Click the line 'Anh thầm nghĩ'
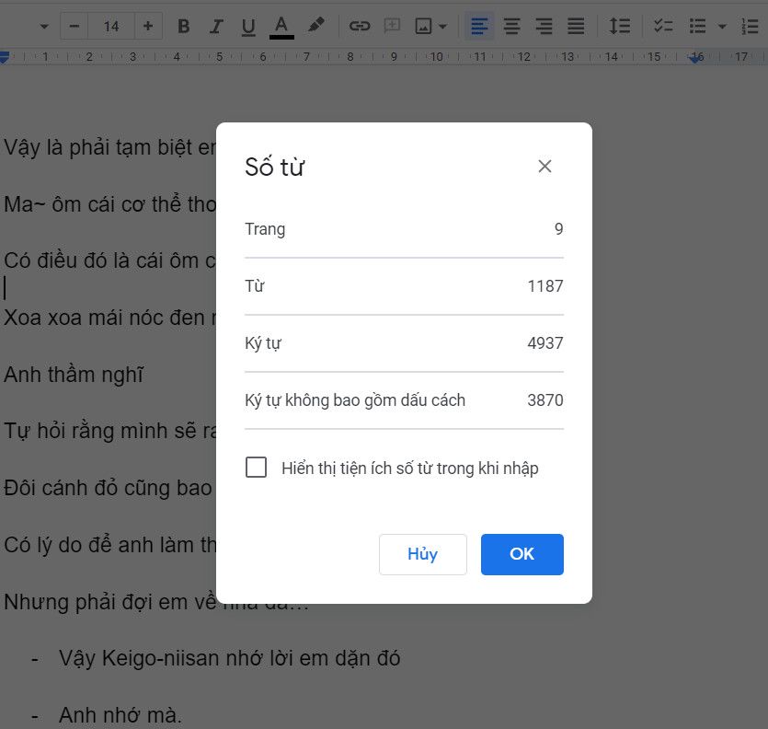 coord(74,375)
